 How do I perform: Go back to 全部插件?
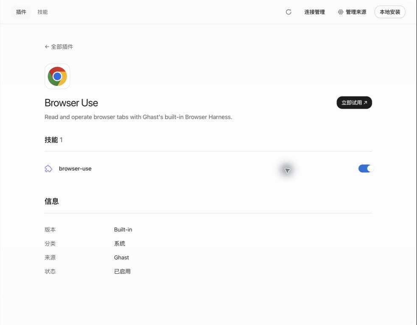click(59, 47)
